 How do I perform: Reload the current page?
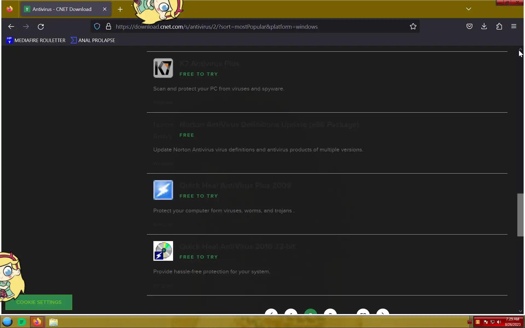coord(41,27)
